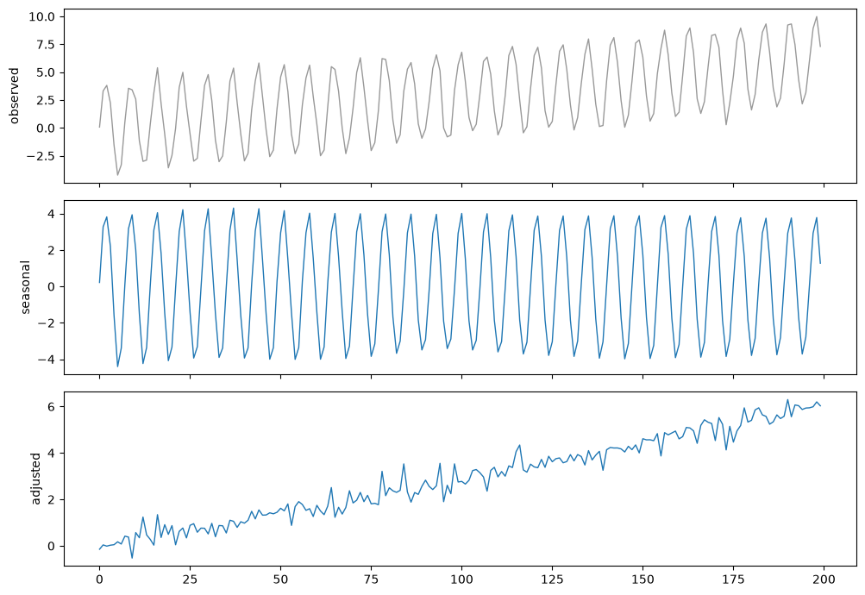The width and height of the screenshot is (865, 595).
Task: Click the "10.0" tick on observed axis
Action: point(42,17)
